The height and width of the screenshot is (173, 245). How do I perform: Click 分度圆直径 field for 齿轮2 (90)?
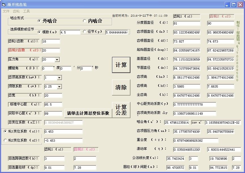221,23
